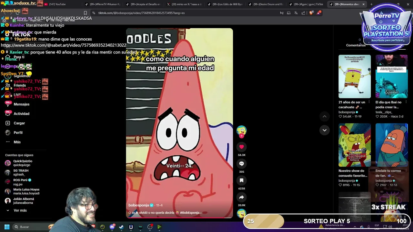The width and height of the screenshot is (413, 232).
Task: Click the Windows taskbar Buscar search box
Action: (x=32, y=227)
